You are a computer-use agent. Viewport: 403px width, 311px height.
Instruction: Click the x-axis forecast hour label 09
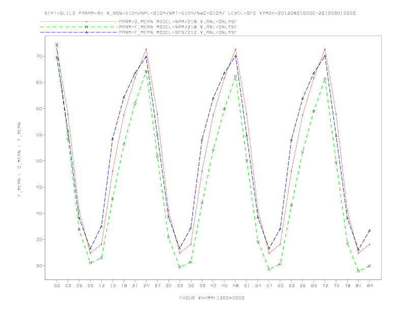[x=90, y=286]
